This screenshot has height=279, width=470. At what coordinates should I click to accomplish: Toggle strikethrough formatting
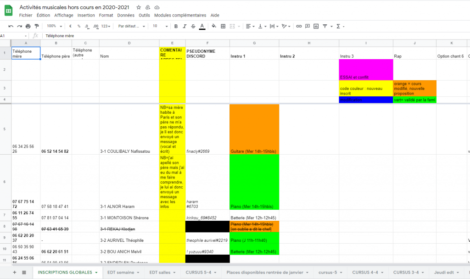pyautogui.click(x=193, y=26)
